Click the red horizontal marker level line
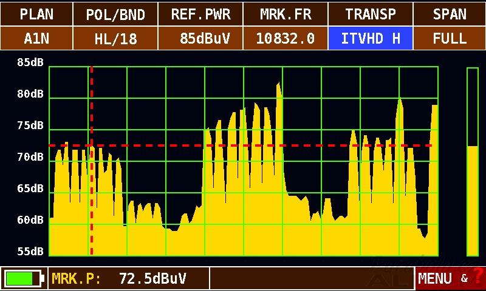The image size is (486, 291). (241, 145)
